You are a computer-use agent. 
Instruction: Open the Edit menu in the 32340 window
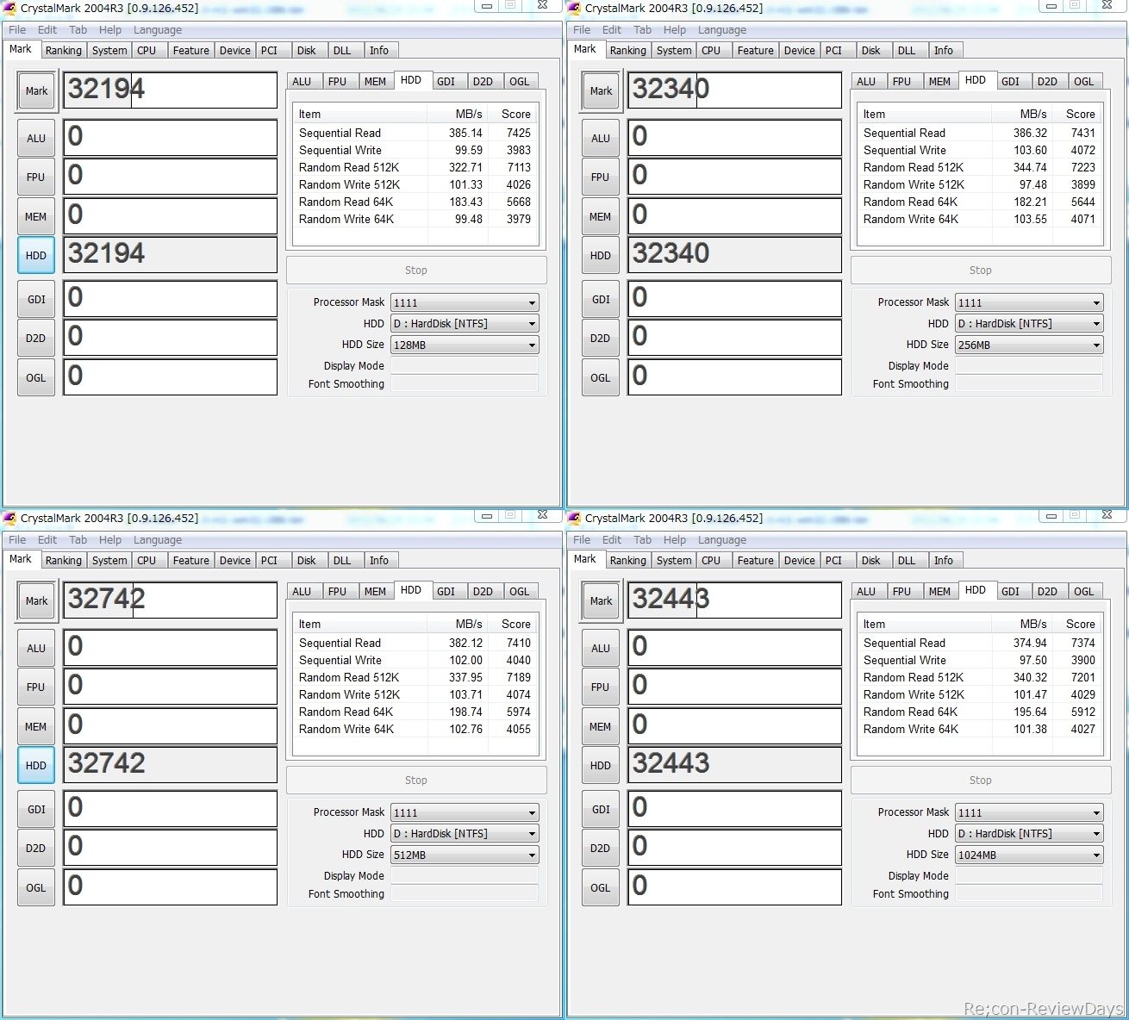click(x=612, y=29)
